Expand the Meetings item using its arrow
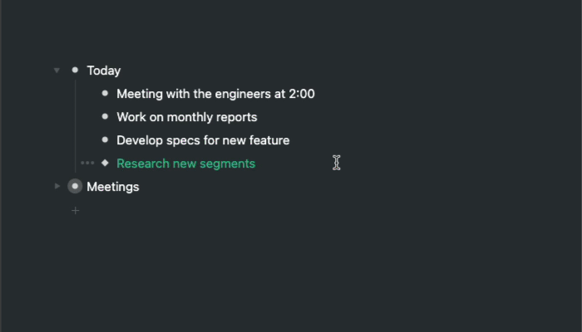The width and height of the screenshot is (582, 332). [x=57, y=186]
